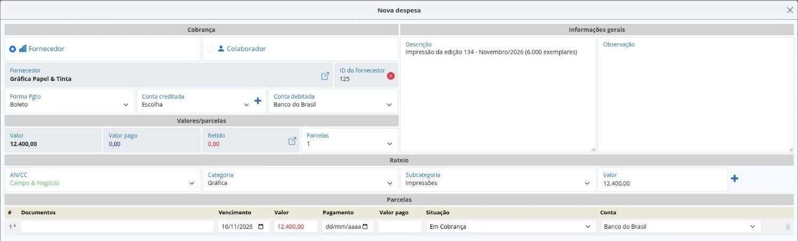This screenshot has height=241, width=798.
Task: Click the empty Valor pago field in installment row
Action: [x=400, y=227]
